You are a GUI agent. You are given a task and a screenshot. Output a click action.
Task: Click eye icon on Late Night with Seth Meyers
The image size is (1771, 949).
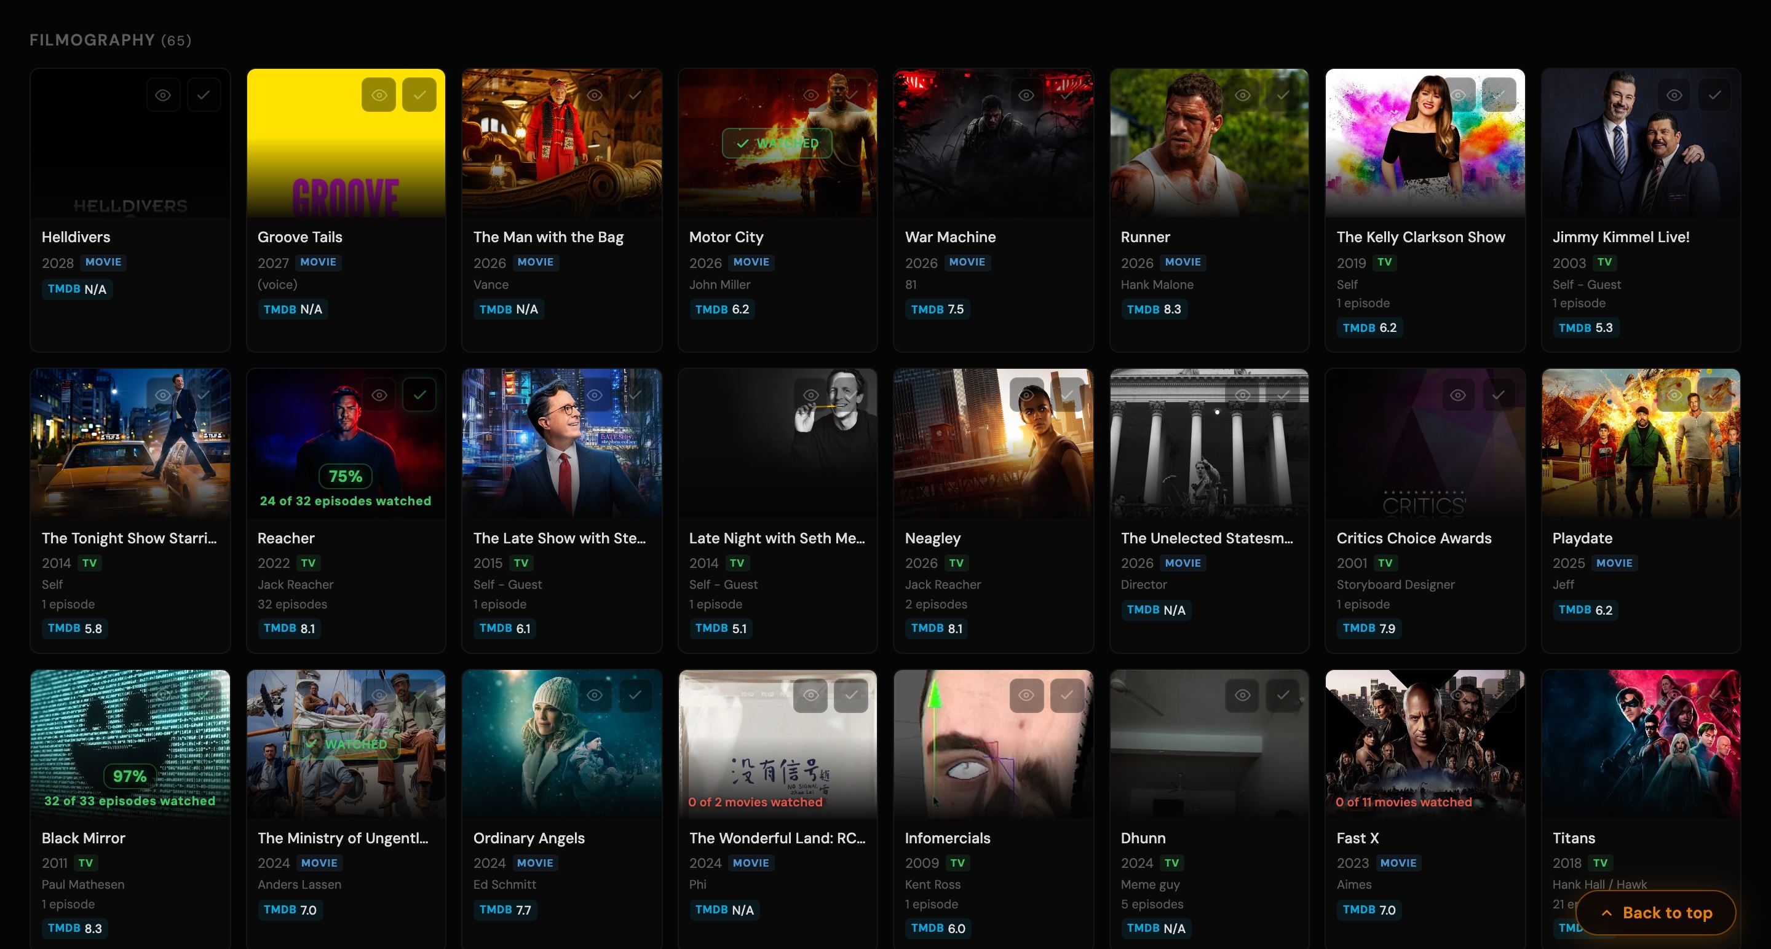(810, 395)
